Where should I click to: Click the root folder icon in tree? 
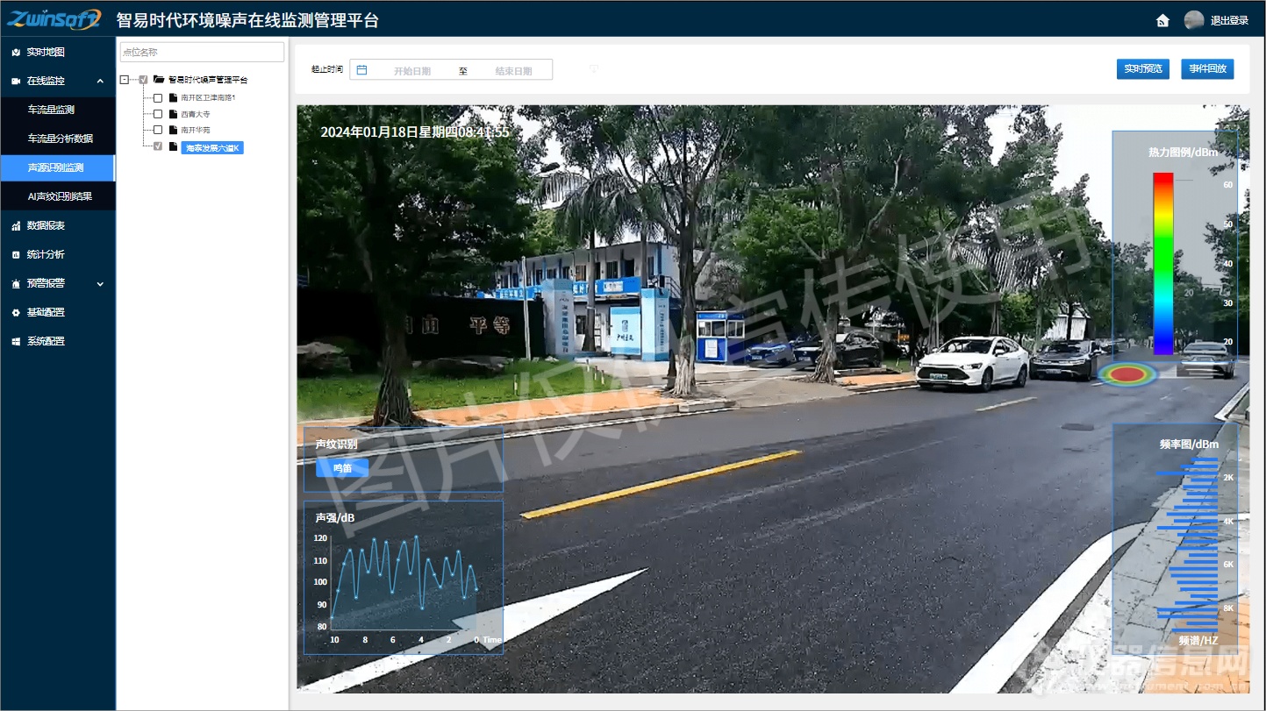pyautogui.click(x=159, y=80)
